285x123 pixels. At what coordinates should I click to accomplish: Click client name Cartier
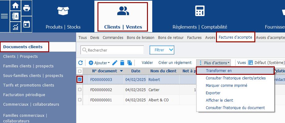pyautogui.click(x=154, y=90)
